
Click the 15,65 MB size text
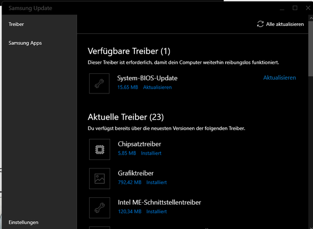click(128, 87)
